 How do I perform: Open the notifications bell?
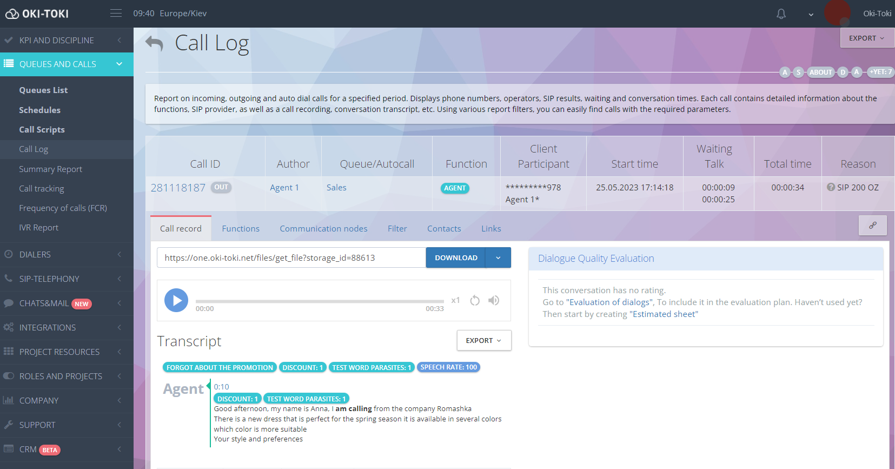[781, 14]
